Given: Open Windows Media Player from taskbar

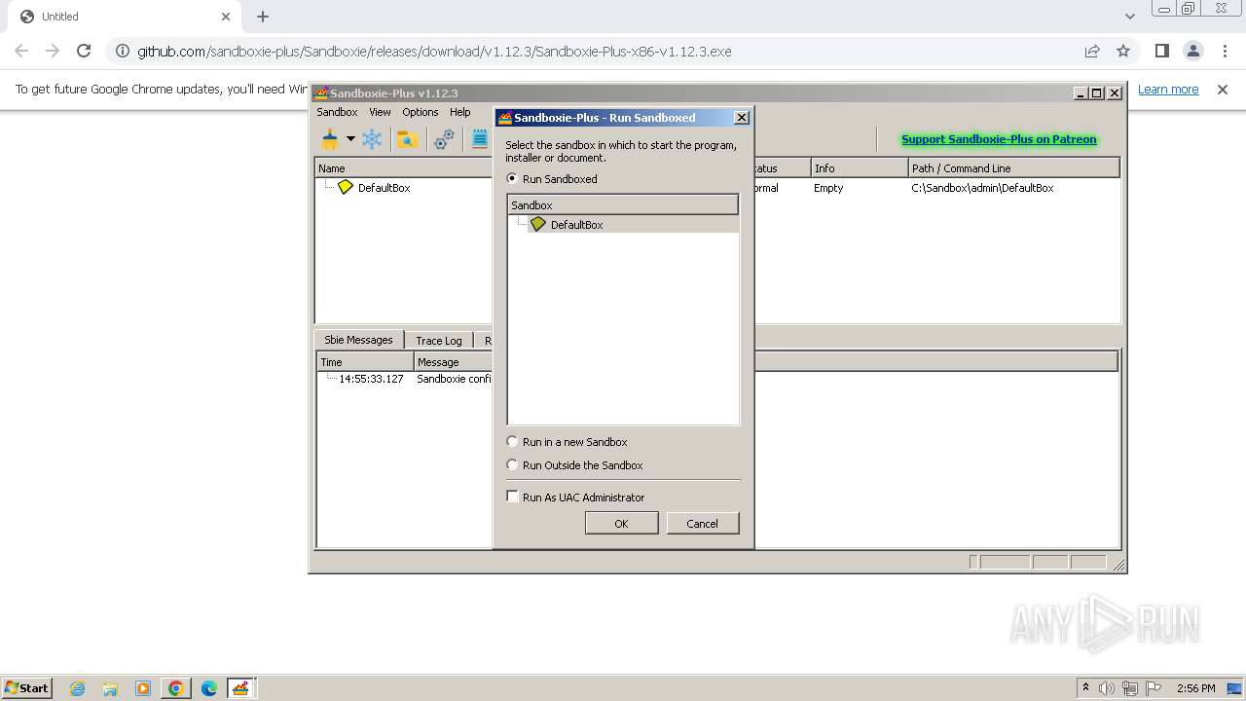Looking at the screenshot, I should [143, 688].
